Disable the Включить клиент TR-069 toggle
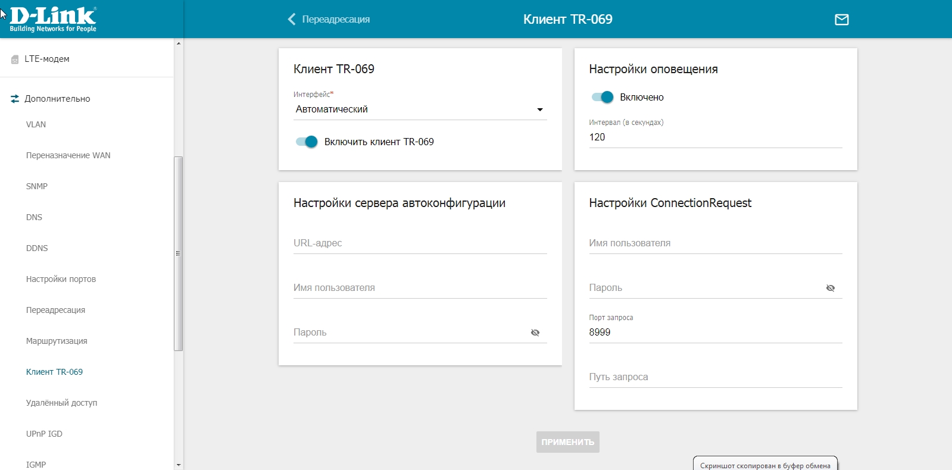 [x=307, y=142]
